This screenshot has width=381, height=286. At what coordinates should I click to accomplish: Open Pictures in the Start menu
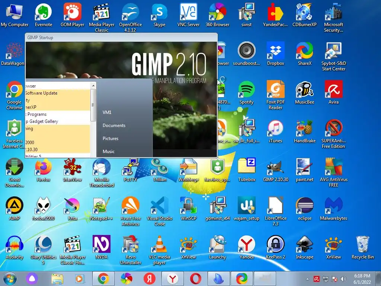click(111, 139)
